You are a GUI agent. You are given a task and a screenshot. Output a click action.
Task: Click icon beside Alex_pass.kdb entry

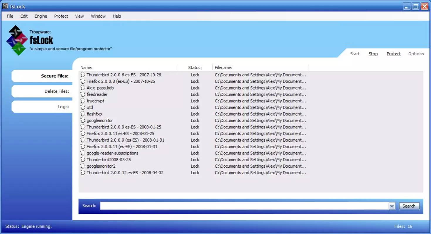coord(83,88)
